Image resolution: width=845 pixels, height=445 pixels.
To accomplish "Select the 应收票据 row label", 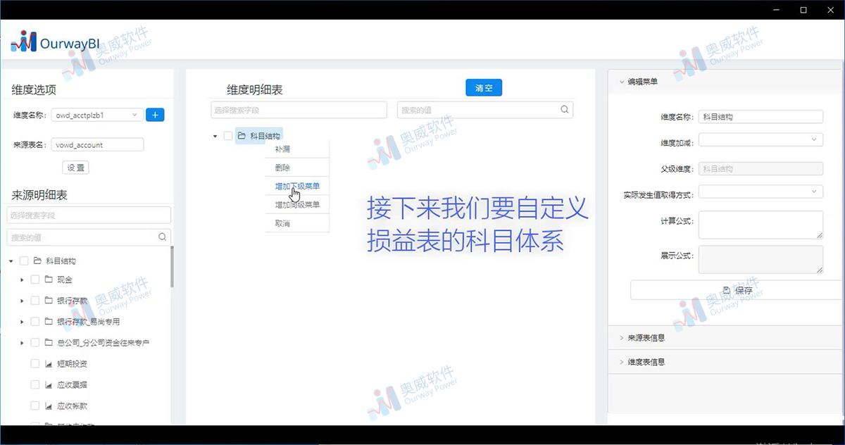I will 72,385.
